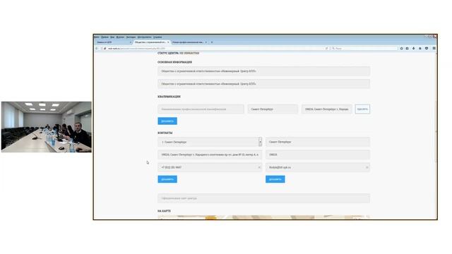Click the official center website field
452x254 pixels.
263,198
